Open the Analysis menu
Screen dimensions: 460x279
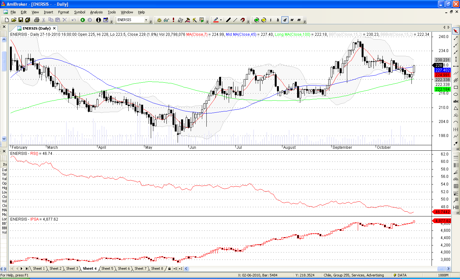(x=96, y=12)
